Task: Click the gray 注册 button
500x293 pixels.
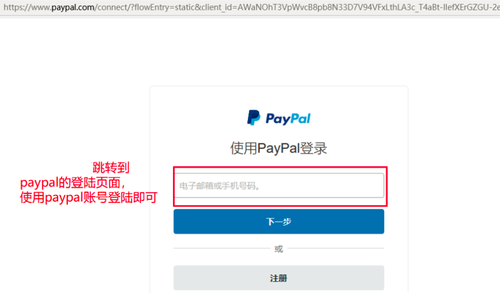Action: 279,278
